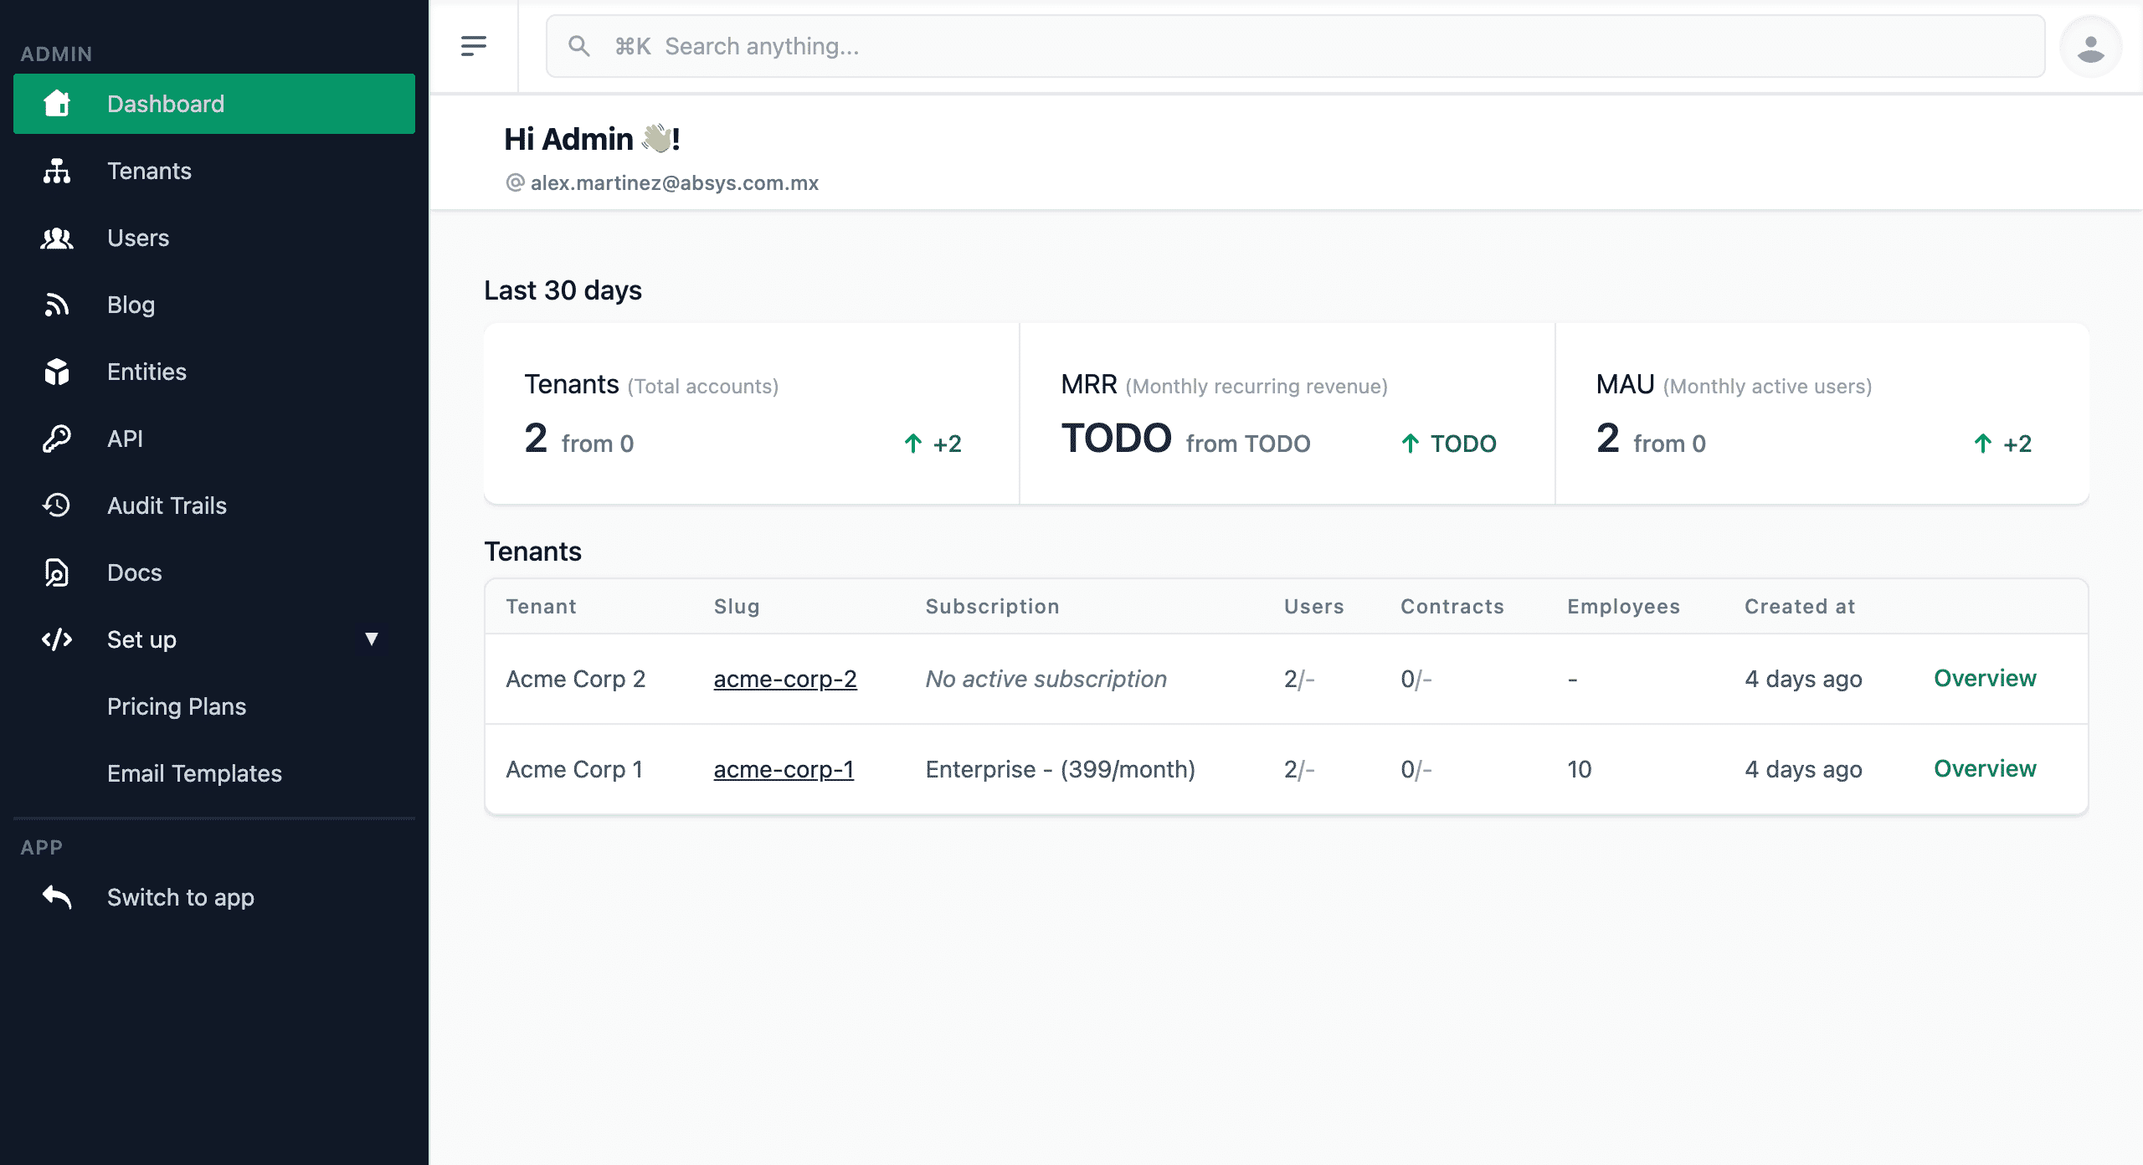2143x1165 pixels.
Task: Click the Tenants hierarchy icon in sidebar
Action: pos(57,171)
